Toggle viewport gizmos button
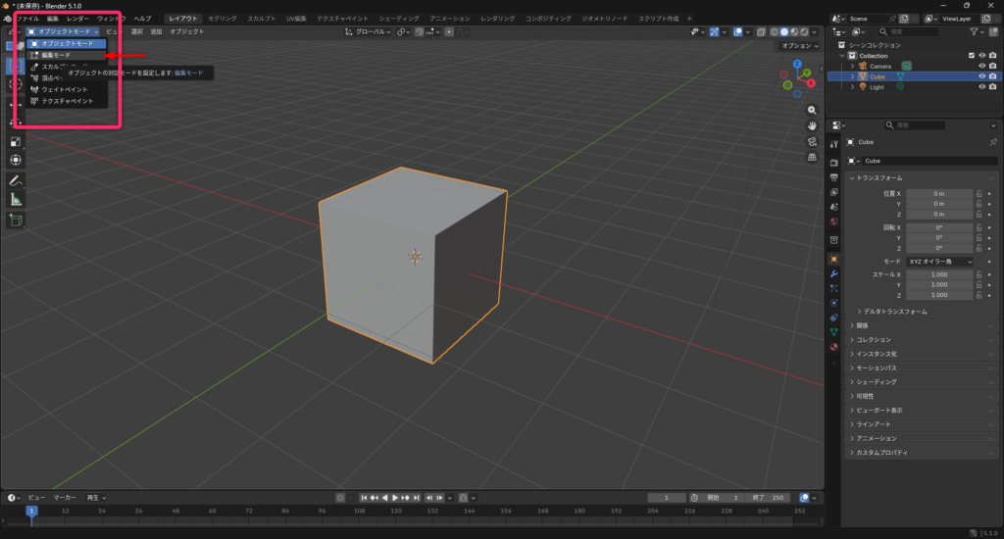Image resolution: width=1004 pixels, height=539 pixels. (x=714, y=31)
